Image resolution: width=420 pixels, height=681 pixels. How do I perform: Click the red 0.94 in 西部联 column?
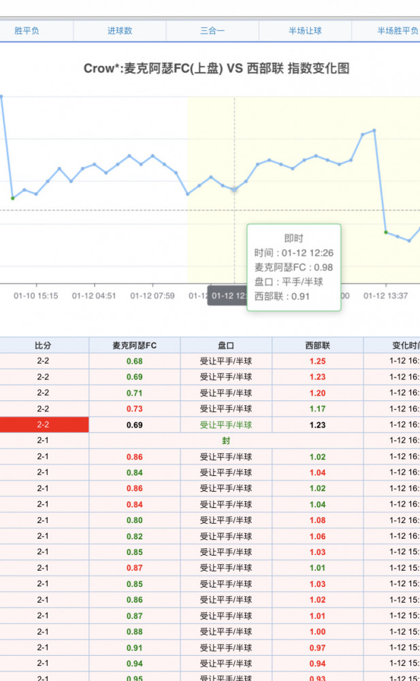(x=317, y=663)
